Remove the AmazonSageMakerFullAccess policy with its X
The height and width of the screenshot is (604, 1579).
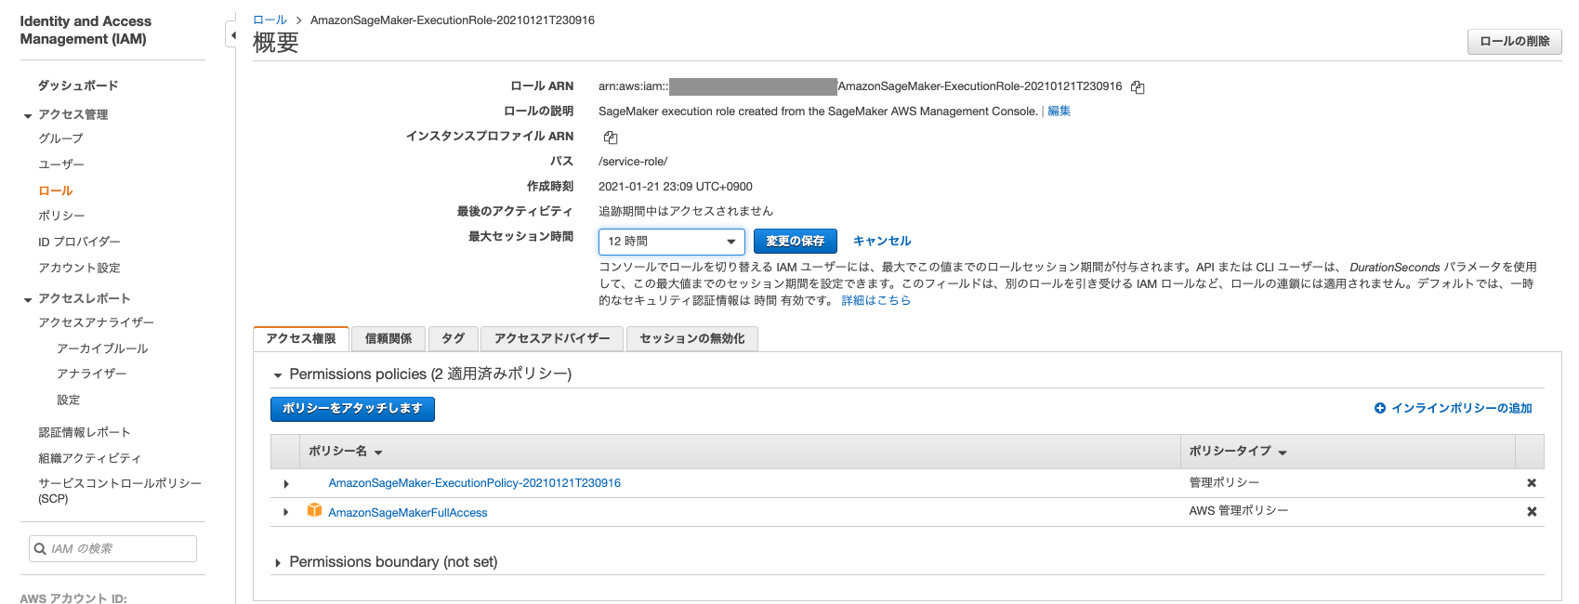point(1532,512)
